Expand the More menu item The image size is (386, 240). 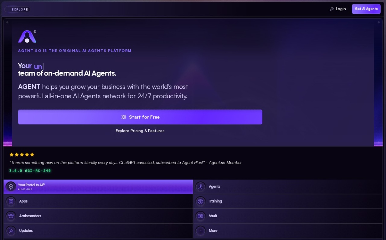pos(288,231)
